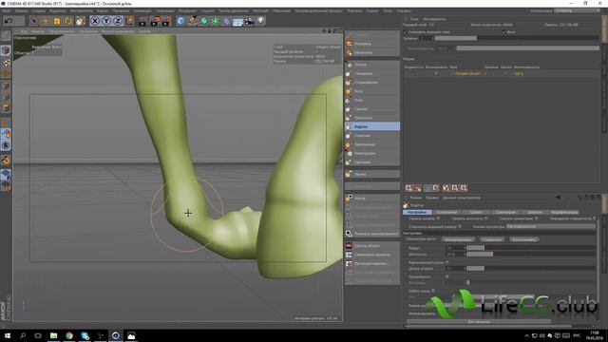
Task: Open the Render Settings icon
Action: click(167, 21)
